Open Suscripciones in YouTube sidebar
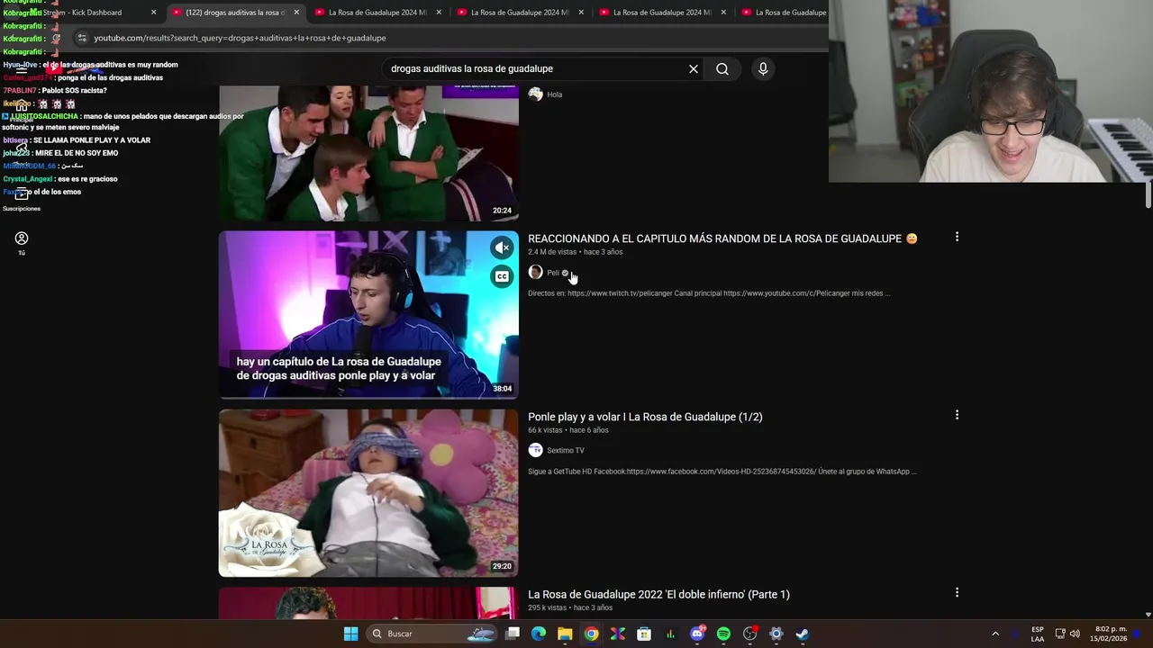Viewport: 1153px width, 648px height. [x=22, y=199]
